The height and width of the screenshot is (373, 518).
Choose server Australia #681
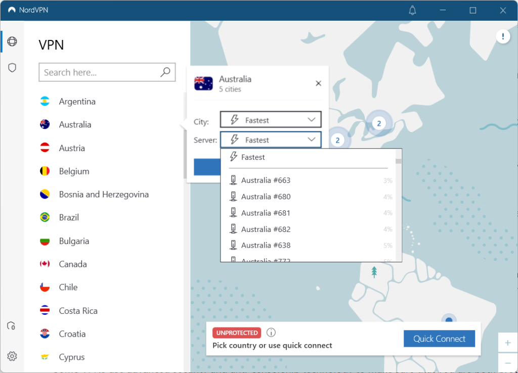(266, 213)
